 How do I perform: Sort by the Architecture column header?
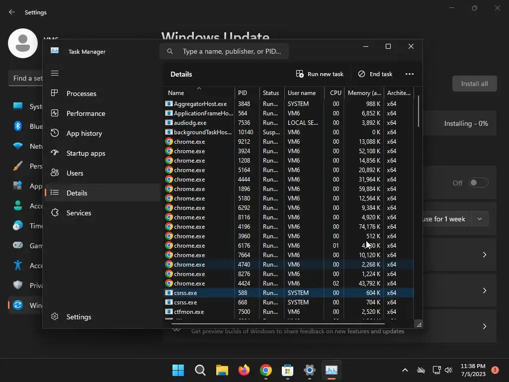399,93
